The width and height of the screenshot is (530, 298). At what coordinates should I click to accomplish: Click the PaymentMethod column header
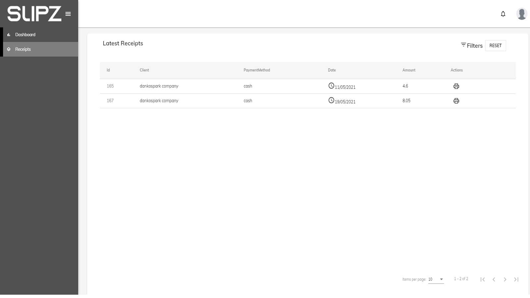coord(257,70)
